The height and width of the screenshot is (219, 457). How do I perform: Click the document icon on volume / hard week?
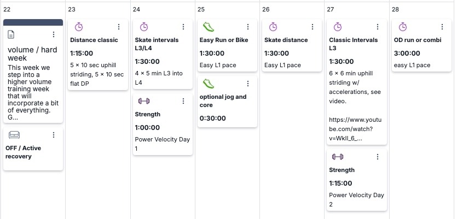tap(11, 34)
